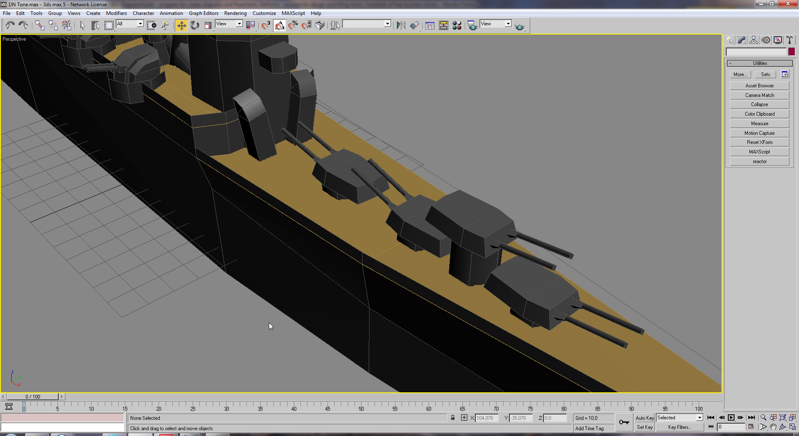Image resolution: width=799 pixels, height=436 pixels.
Task: Open the reference coordinate View dropdown
Action: point(229,24)
